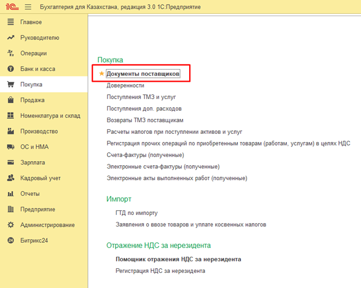Launch Помощник отражения НДС за нерезидента
Screen dimensions: 361x288
point(178,259)
